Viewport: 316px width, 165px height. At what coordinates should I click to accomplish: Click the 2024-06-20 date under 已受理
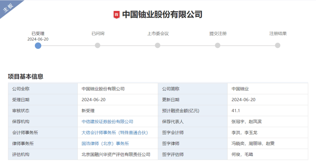point(38,39)
